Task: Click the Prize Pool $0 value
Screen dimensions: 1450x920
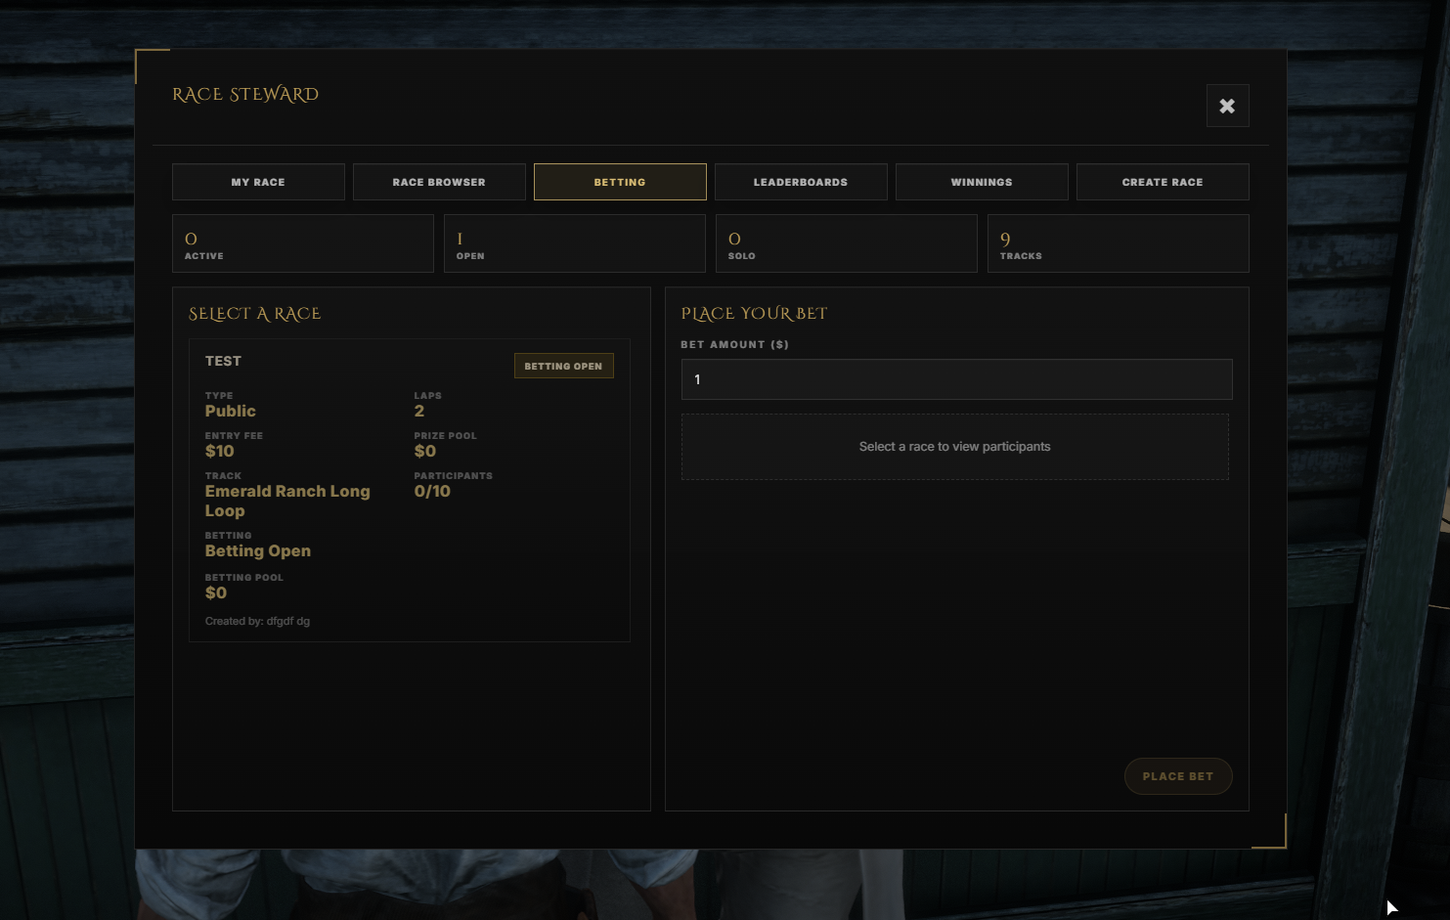Action: pyautogui.click(x=424, y=452)
